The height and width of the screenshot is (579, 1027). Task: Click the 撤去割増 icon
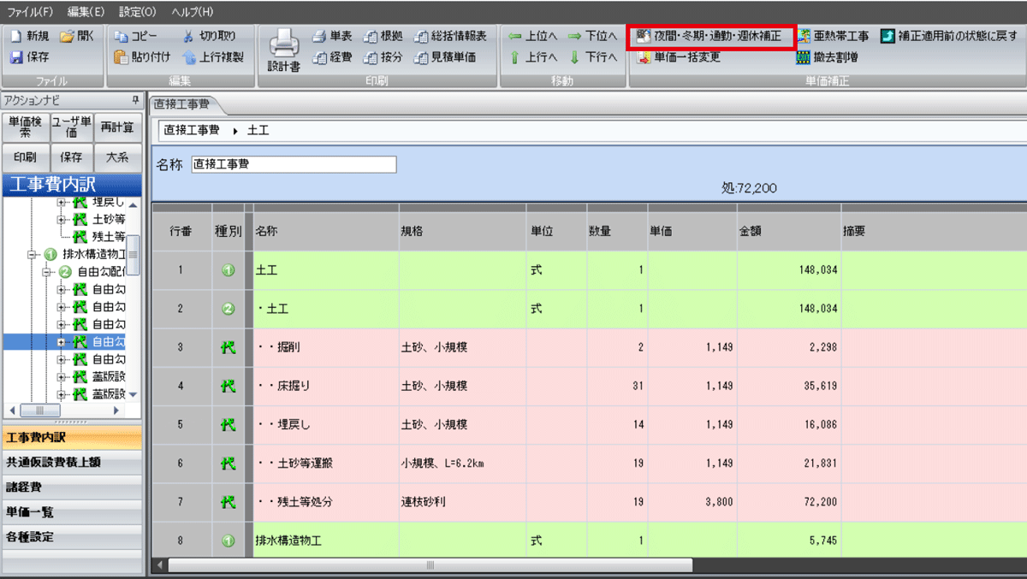(804, 57)
